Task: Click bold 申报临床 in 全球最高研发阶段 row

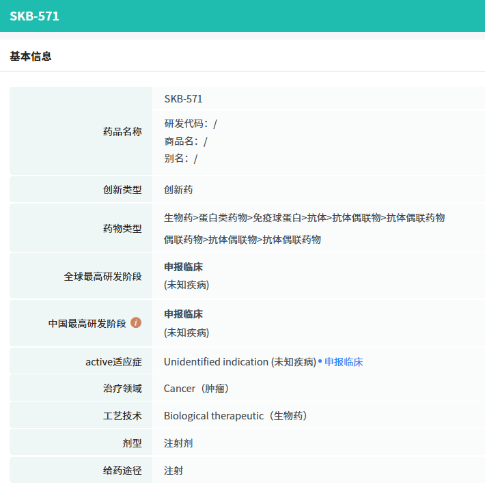Action: 183,267
